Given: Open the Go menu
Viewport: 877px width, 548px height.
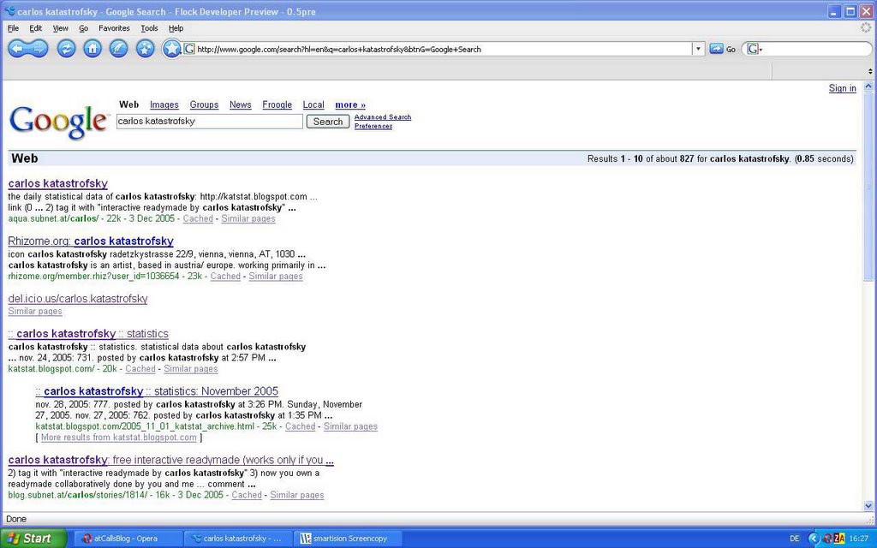Looking at the screenshot, I should (83, 28).
